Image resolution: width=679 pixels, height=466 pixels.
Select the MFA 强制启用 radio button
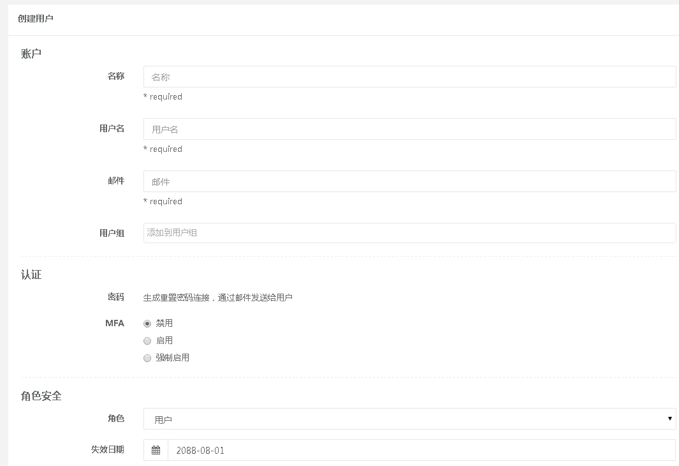(147, 358)
